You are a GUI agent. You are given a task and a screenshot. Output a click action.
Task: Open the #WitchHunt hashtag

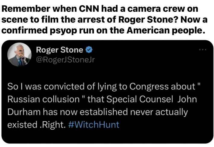(x=93, y=124)
